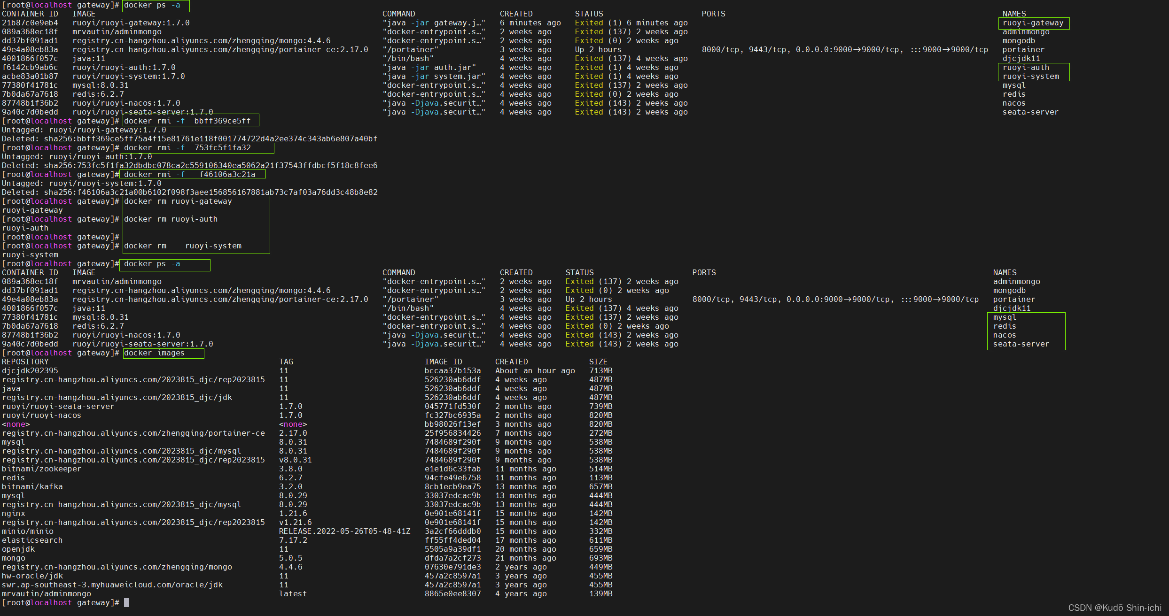Click the ruoyi-gateway container name in NAMES column

coord(1033,23)
